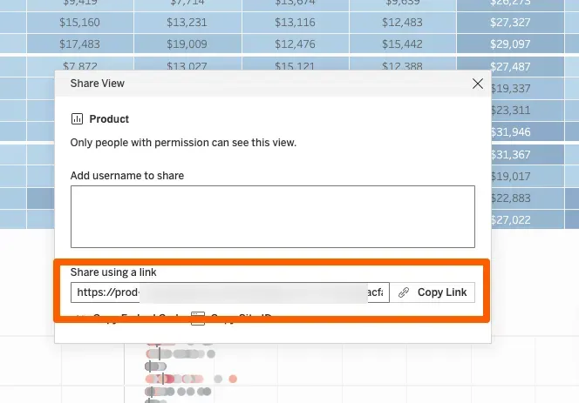
Task: Select the $27,327 total cell
Action: (x=510, y=22)
